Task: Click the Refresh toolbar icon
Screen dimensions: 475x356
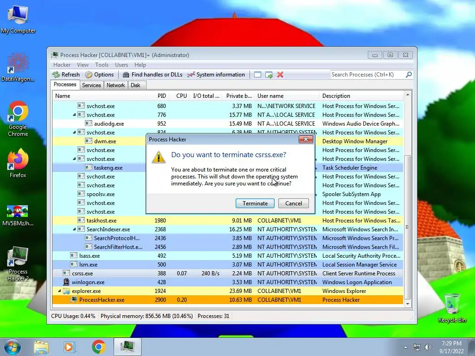Action: point(56,75)
